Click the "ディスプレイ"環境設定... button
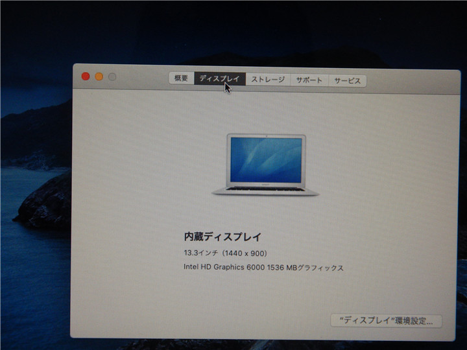This screenshot has width=467, height=350. pyautogui.click(x=387, y=321)
